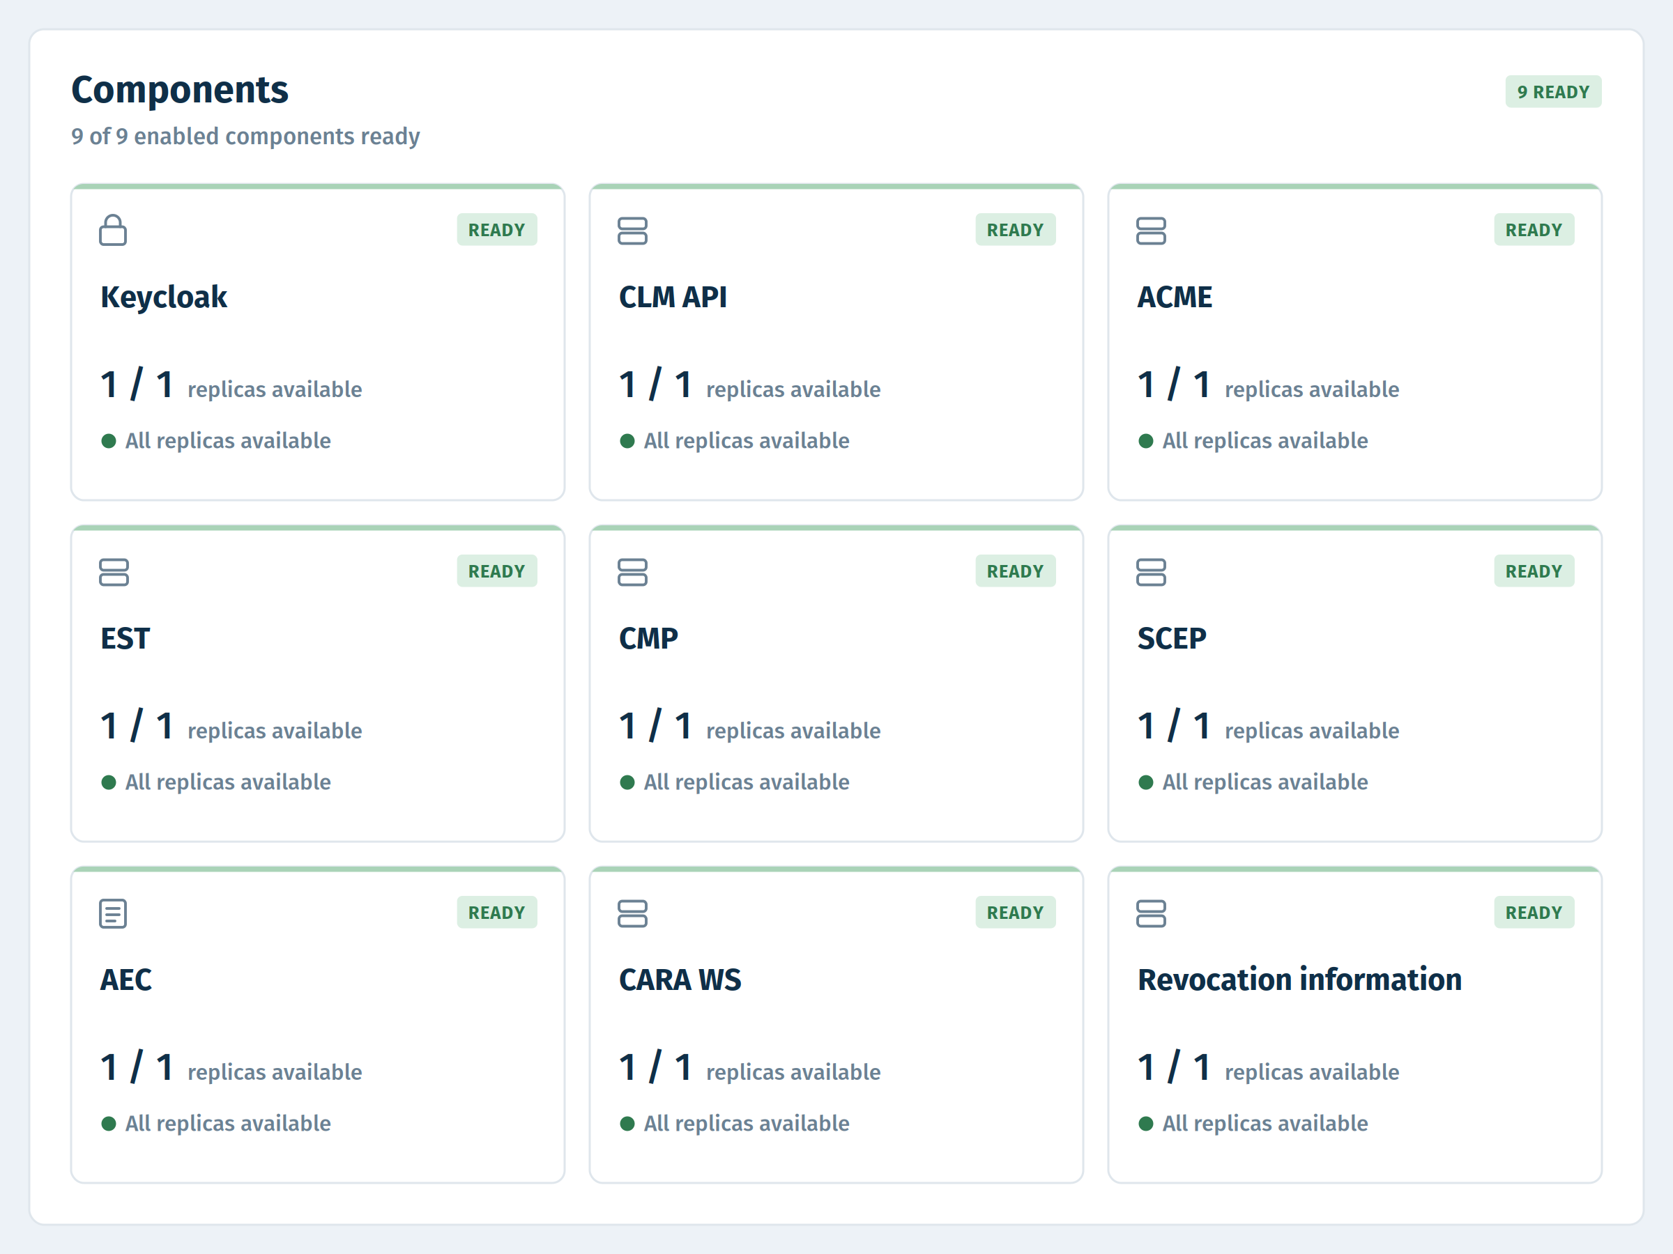1673x1254 pixels.
Task: Click the 9 READY badge in header
Action: pyautogui.click(x=1552, y=92)
